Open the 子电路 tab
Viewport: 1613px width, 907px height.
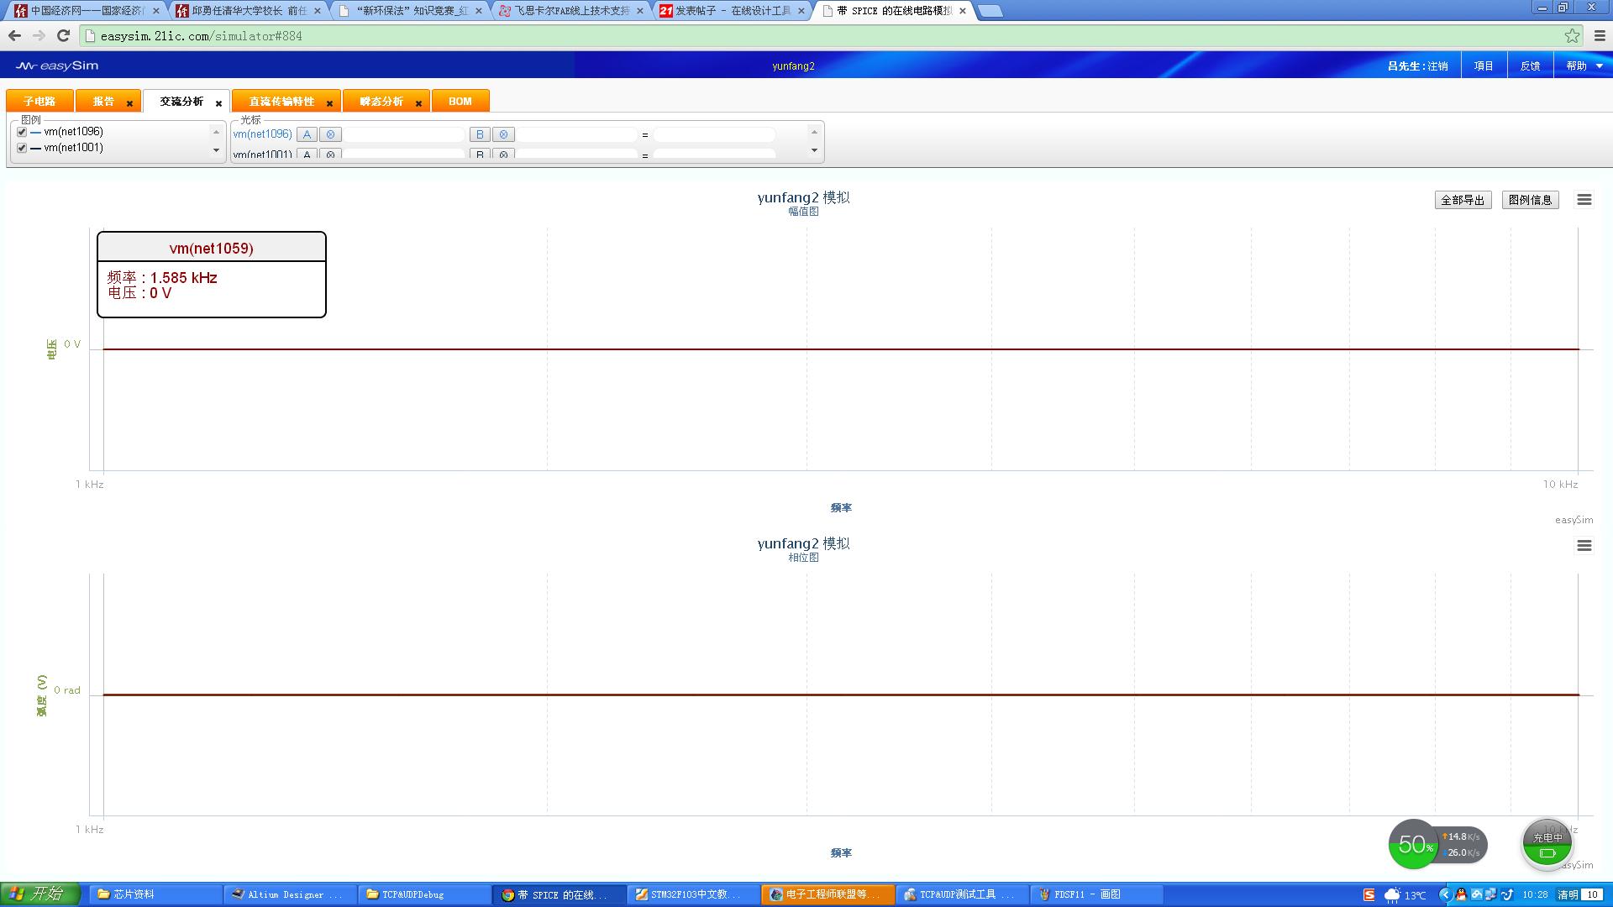(39, 101)
